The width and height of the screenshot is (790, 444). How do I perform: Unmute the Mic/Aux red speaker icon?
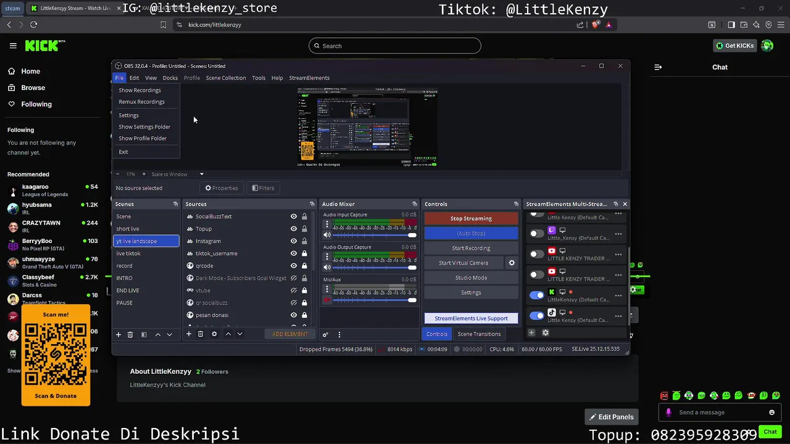click(x=327, y=300)
